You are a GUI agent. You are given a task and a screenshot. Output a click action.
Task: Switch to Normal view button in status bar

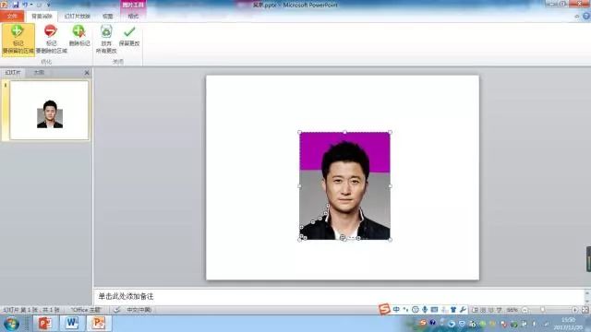475,310
